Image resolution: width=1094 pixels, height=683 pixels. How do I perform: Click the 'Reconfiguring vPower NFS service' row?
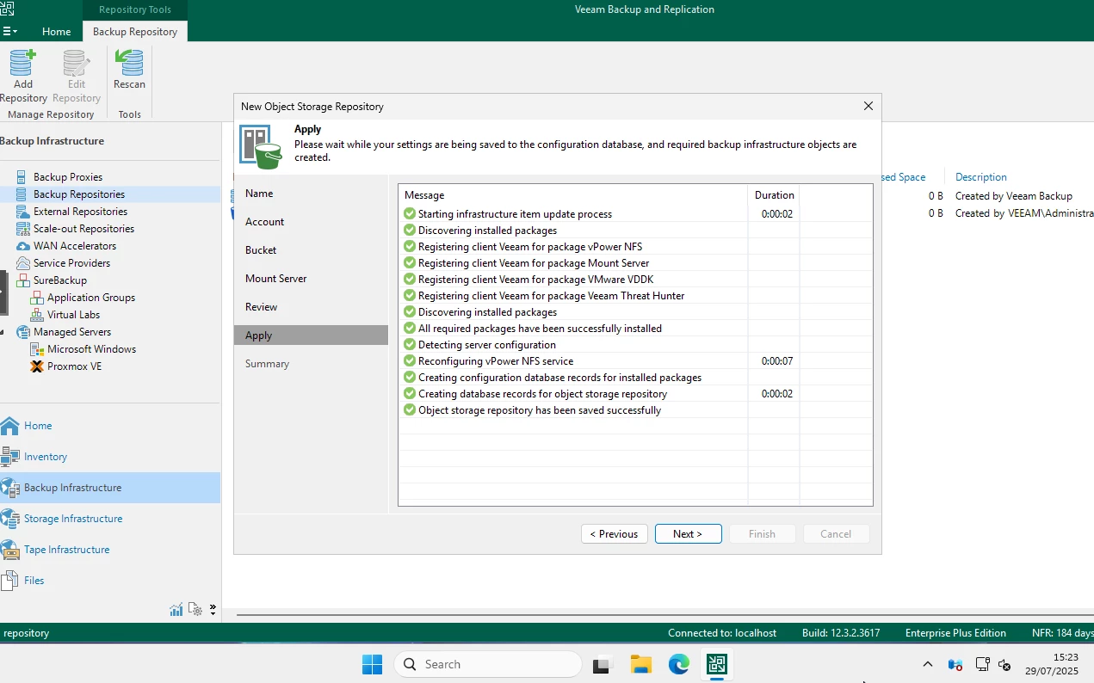click(635, 361)
